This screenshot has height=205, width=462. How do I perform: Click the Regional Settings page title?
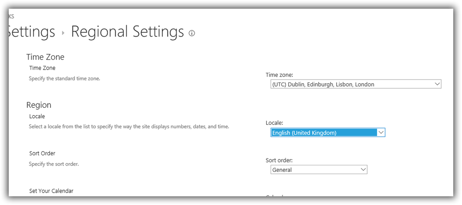tap(128, 32)
